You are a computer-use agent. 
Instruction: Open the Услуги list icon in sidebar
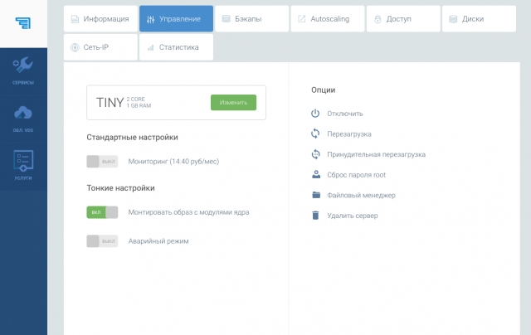click(x=23, y=160)
